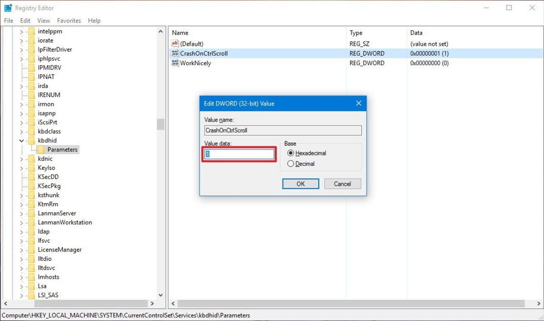This screenshot has height=321, width=544.
Task: Cancel the Edit DWORD dialog
Action: 342,184
